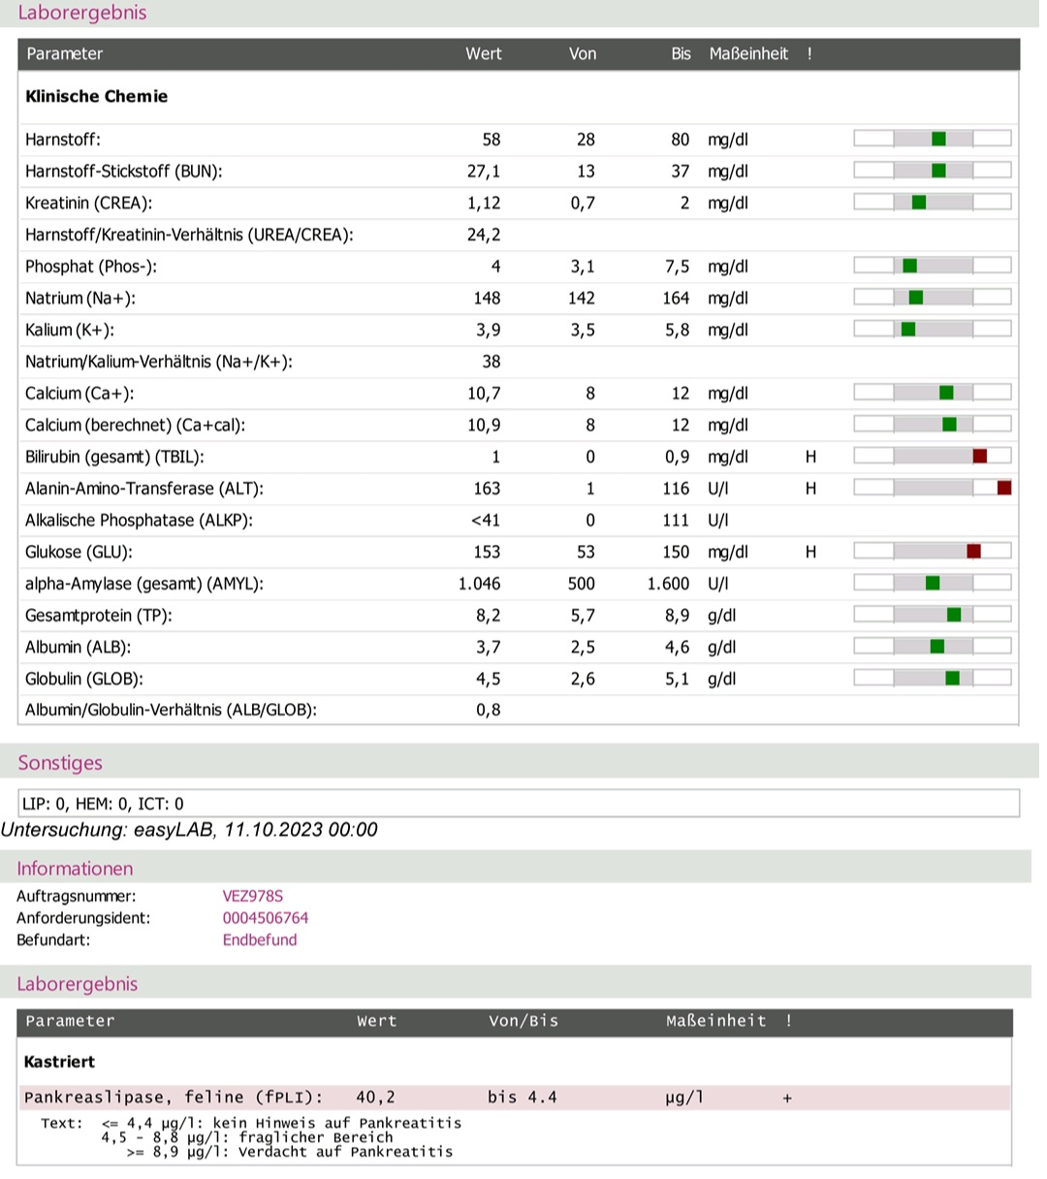Select the ALT value 163

(x=487, y=489)
